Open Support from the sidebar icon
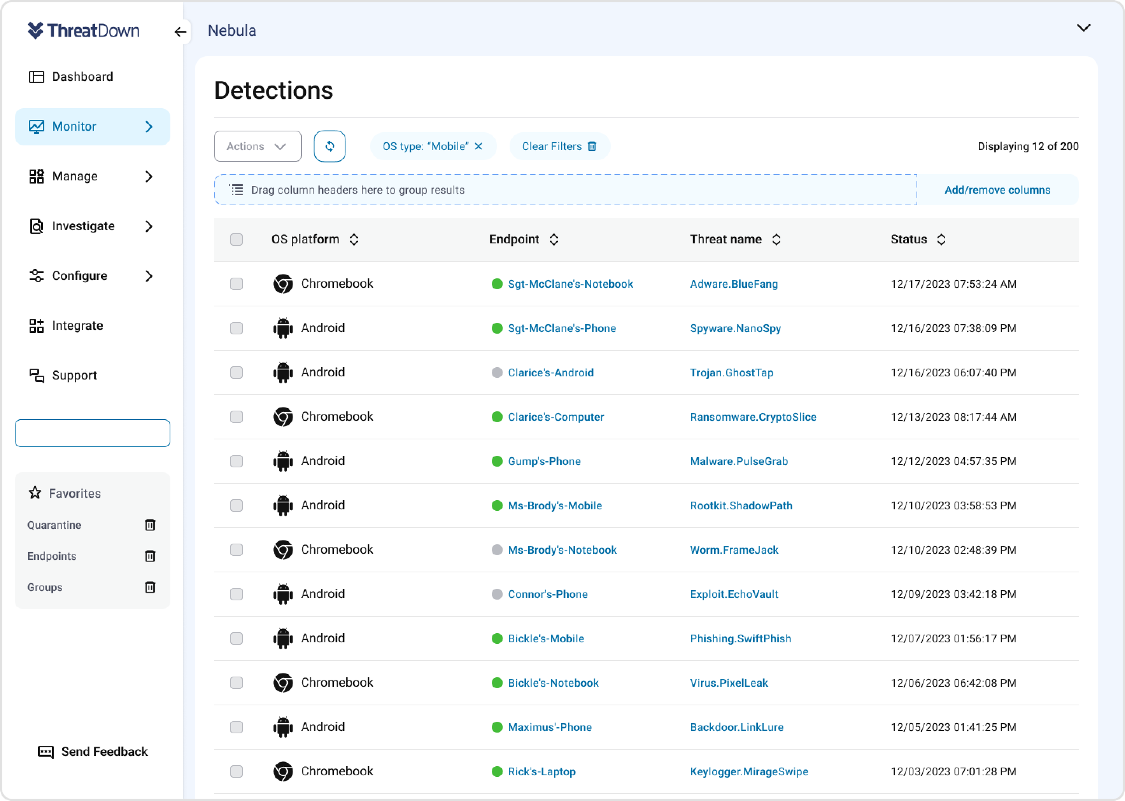Image resolution: width=1125 pixels, height=801 pixels. [37, 375]
